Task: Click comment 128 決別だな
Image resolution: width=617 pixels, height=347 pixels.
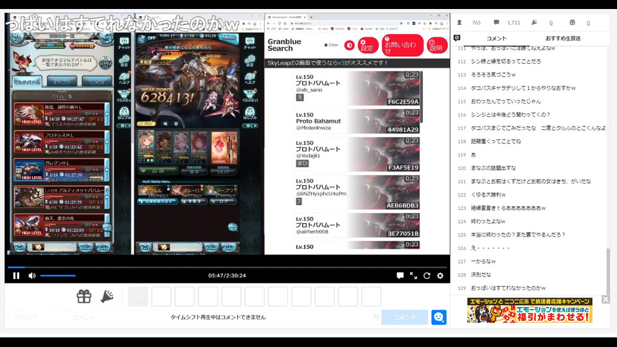Action: pyautogui.click(x=481, y=274)
